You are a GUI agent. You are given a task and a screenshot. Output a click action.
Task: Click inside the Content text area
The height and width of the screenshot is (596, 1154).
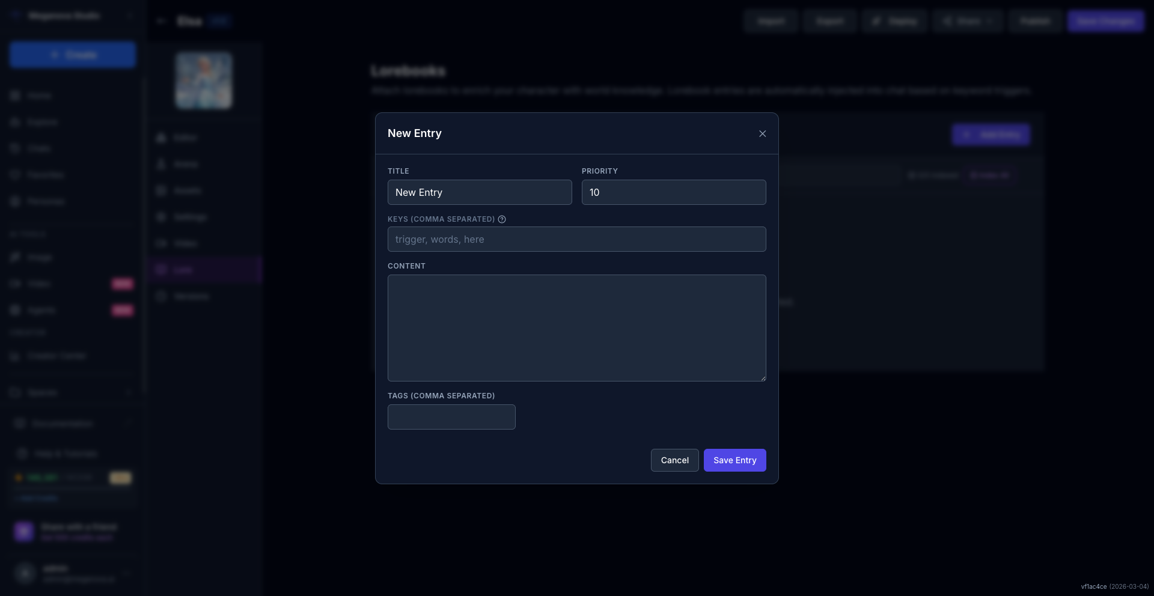(x=576, y=327)
